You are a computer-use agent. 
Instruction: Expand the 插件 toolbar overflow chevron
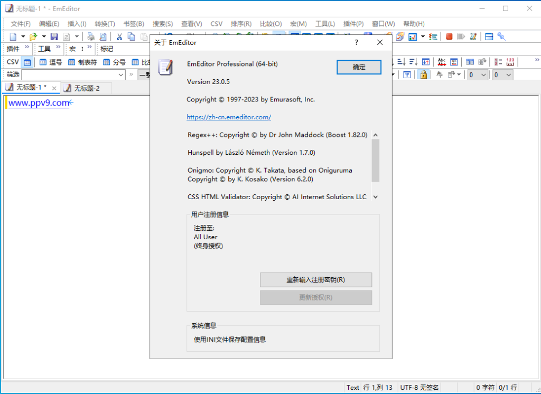tap(27, 47)
